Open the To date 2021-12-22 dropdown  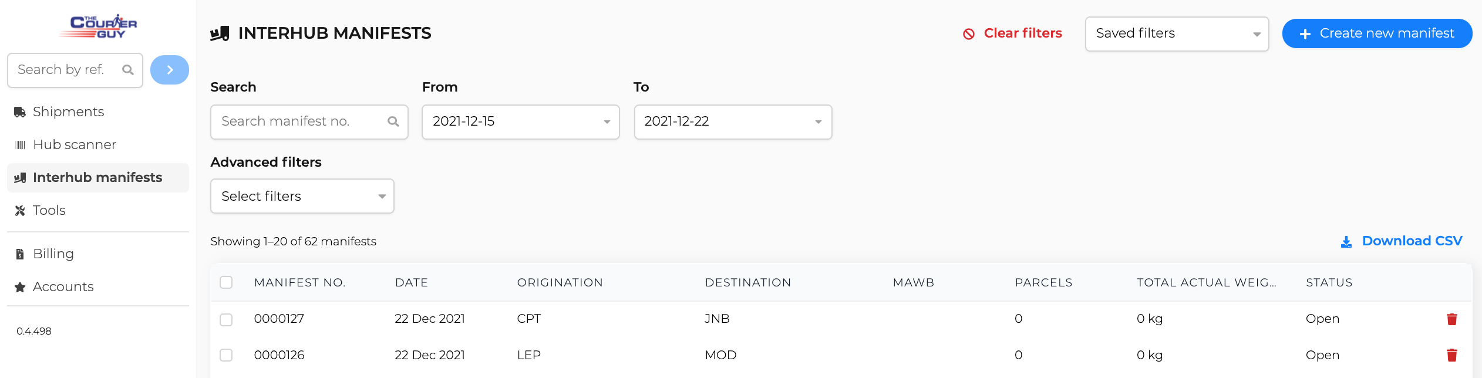[733, 122]
